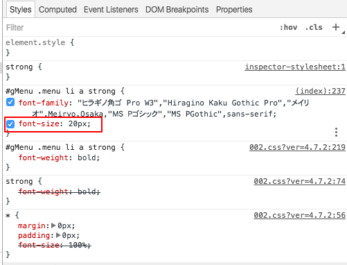
Task: Select the Styles tab
Action: tap(21, 10)
